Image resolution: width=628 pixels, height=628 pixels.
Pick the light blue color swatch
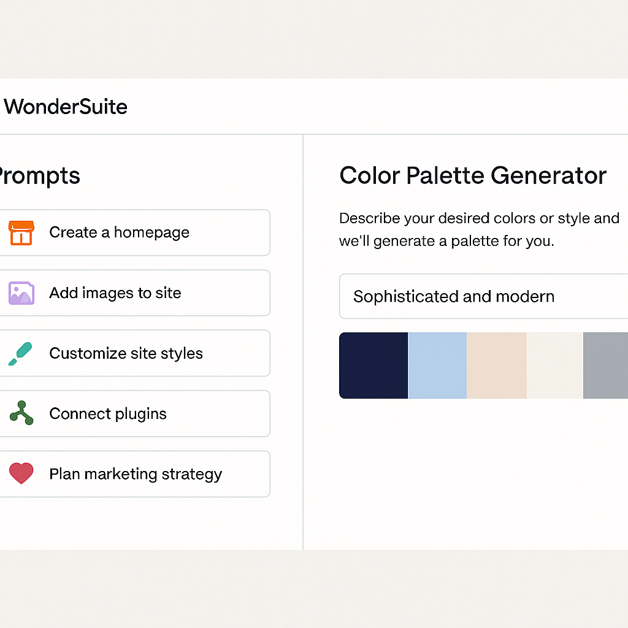pyautogui.click(x=437, y=366)
